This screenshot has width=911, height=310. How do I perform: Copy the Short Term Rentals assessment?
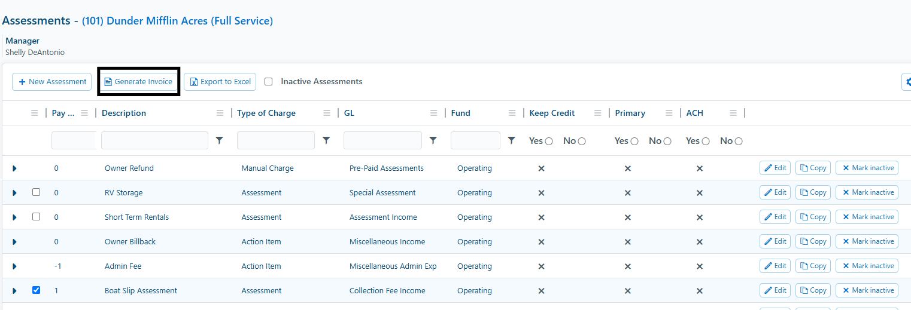tap(813, 217)
